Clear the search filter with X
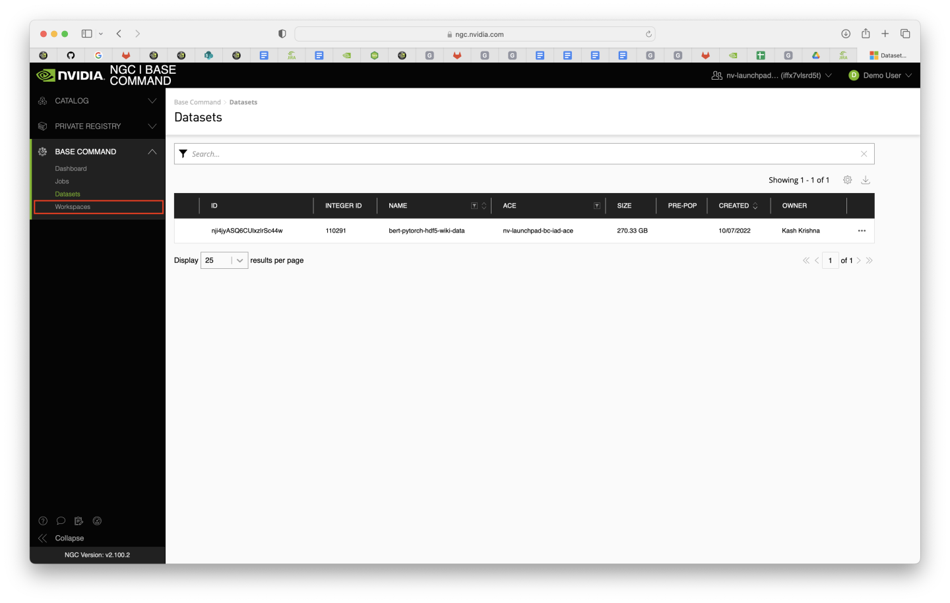The width and height of the screenshot is (950, 603). [x=864, y=154]
